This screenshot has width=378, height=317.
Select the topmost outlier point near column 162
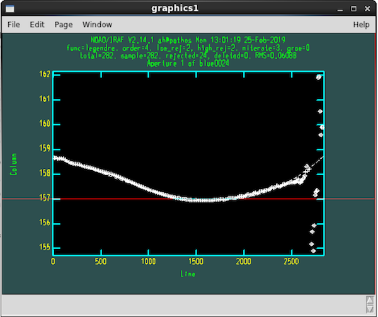[319, 77]
